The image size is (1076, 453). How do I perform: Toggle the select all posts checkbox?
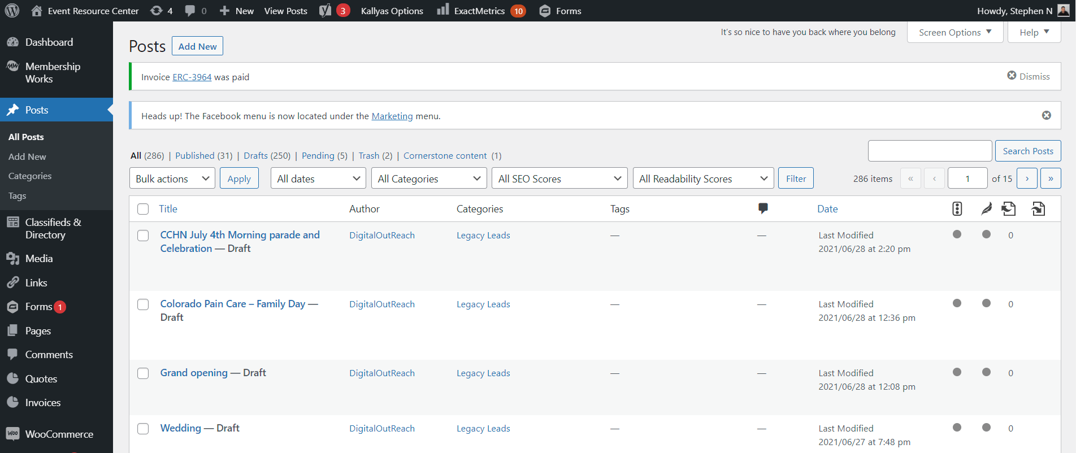tap(143, 209)
